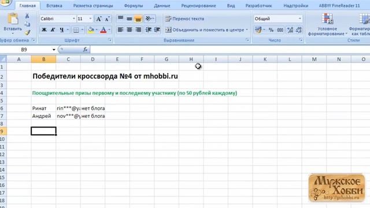Switch to the Вид tab

point(231,6)
